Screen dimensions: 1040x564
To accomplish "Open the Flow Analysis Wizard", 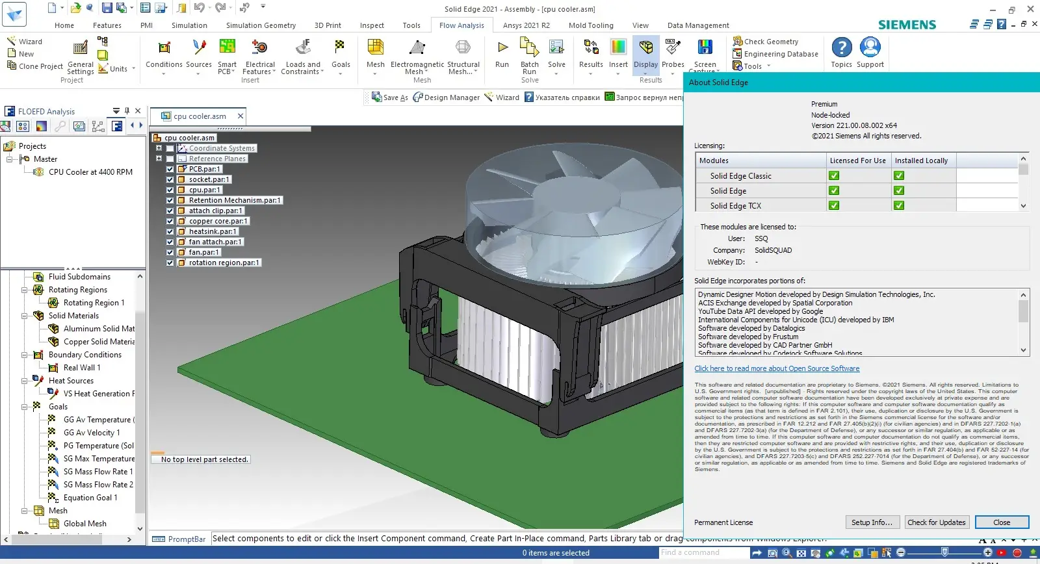I will [25, 42].
